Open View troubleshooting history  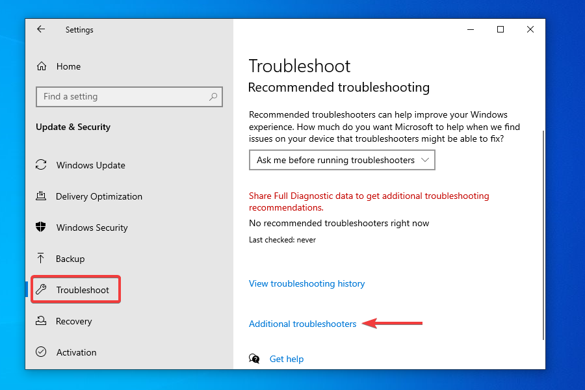307,283
